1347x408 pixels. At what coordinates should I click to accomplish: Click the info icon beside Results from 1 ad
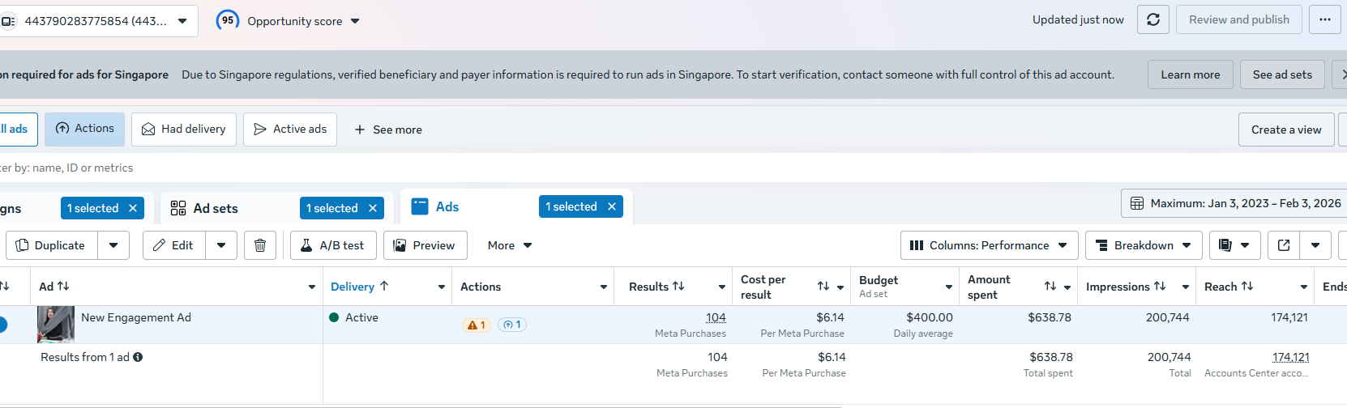point(138,357)
